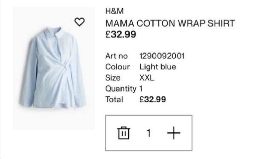Viewport: 258px width, 159px height.
Task: Click the empty space between trash and quantity number
Action: click(137, 133)
